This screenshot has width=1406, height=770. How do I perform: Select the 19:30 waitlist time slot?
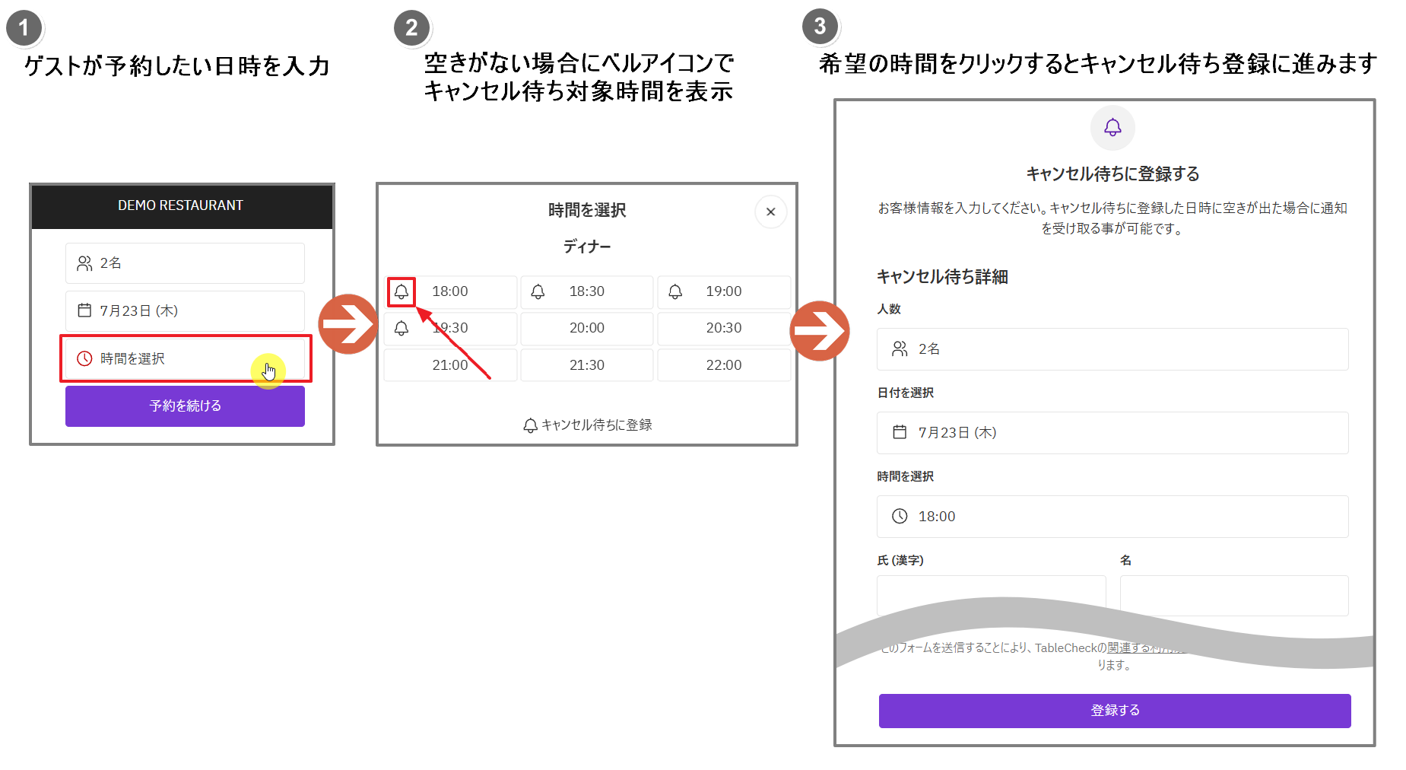point(450,329)
